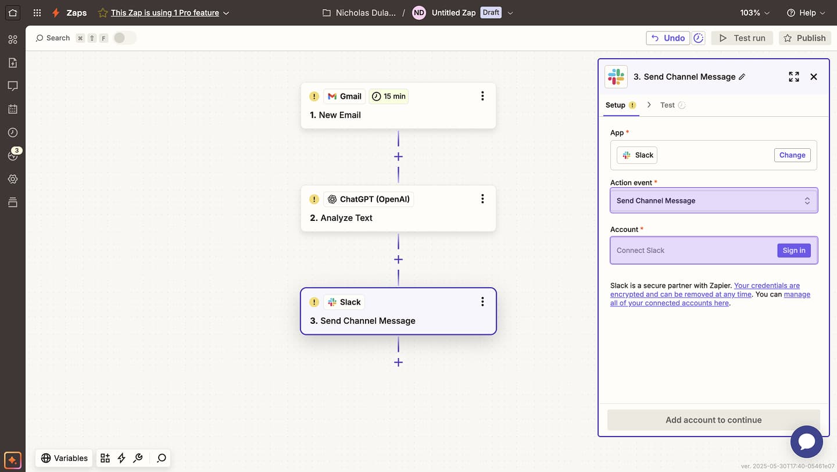Click the pencil icon to rename step
The width and height of the screenshot is (837, 472).
tap(742, 77)
